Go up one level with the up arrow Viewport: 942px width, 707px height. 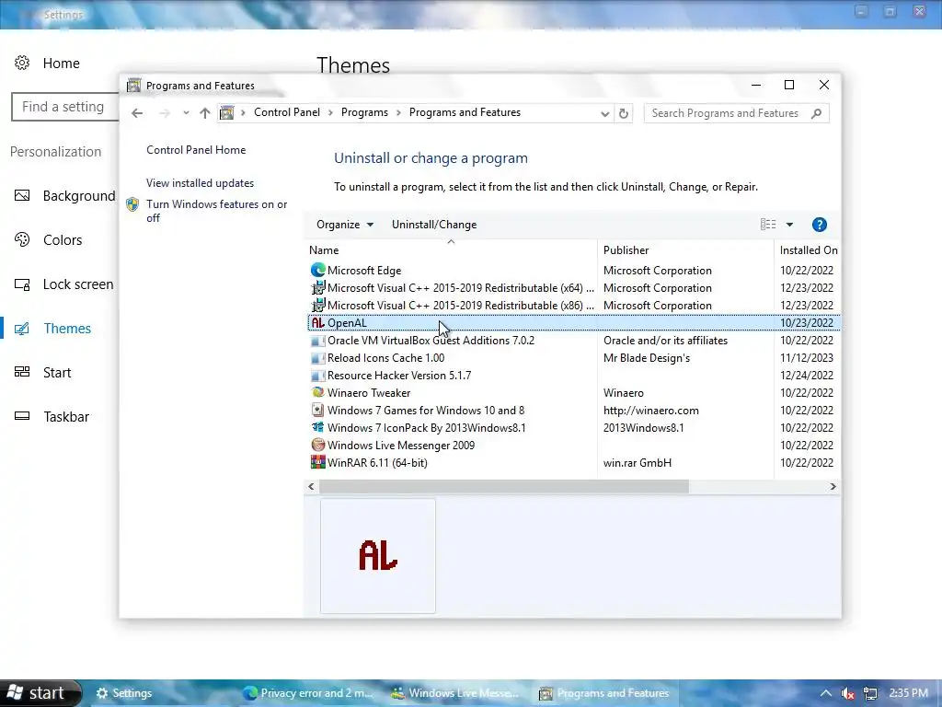205,113
